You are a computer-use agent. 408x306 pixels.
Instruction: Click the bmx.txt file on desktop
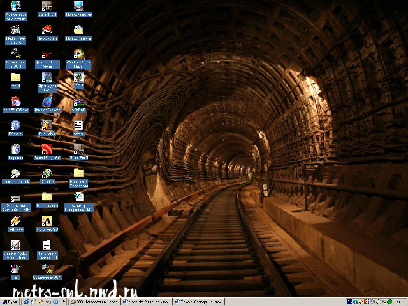pyautogui.click(x=78, y=126)
